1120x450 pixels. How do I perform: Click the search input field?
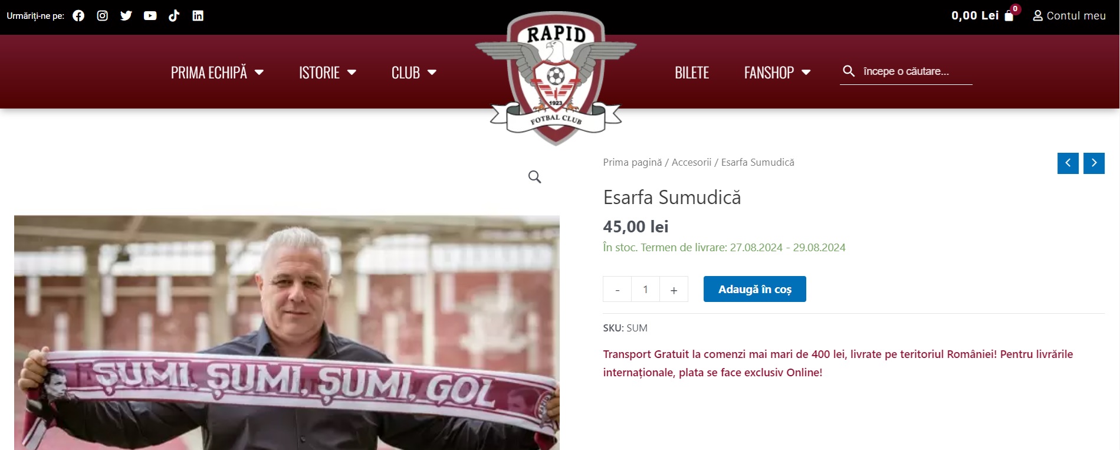(915, 71)
